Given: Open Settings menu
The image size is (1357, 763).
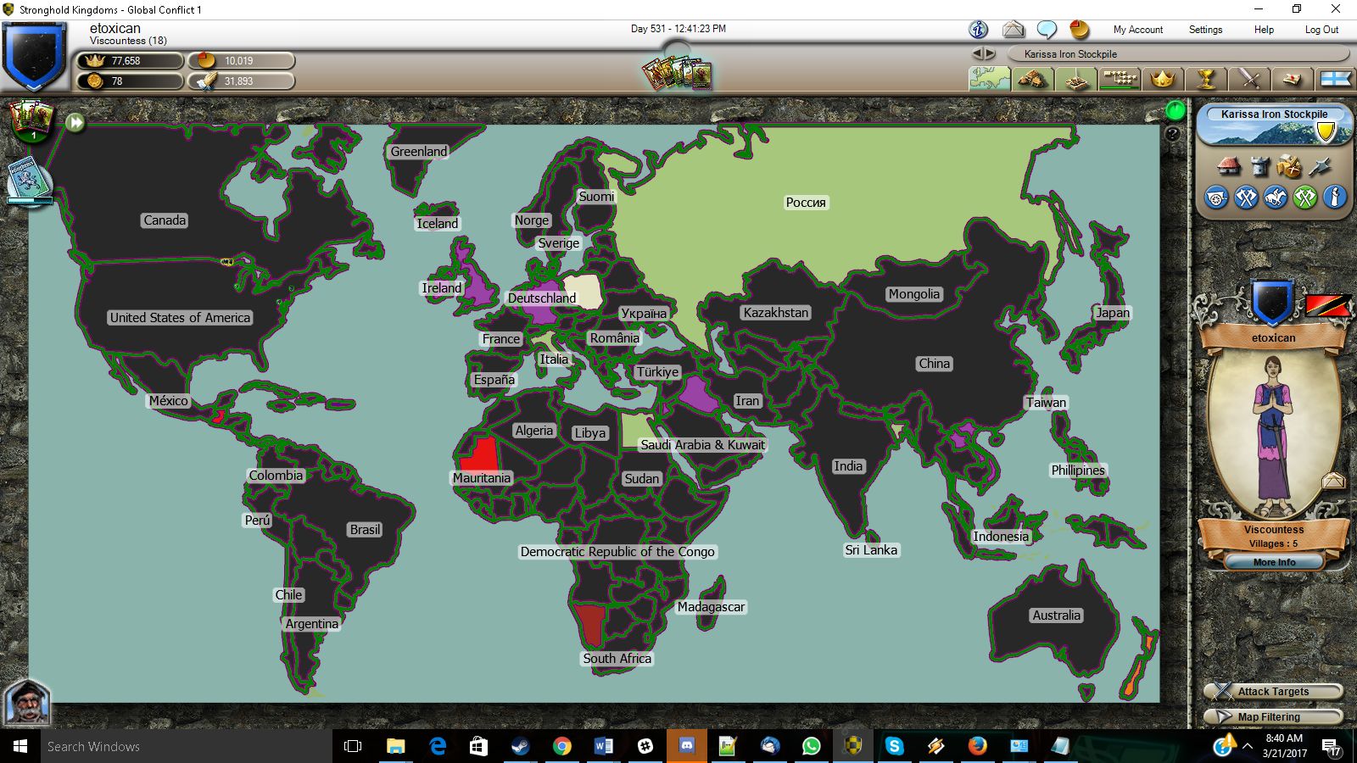Looking at the screenshot, I should pos(1205,30).
